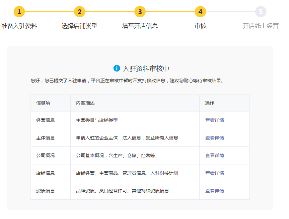
Task: Open 查看详情 for 主体信息
Action: click(x=215, y=138)
